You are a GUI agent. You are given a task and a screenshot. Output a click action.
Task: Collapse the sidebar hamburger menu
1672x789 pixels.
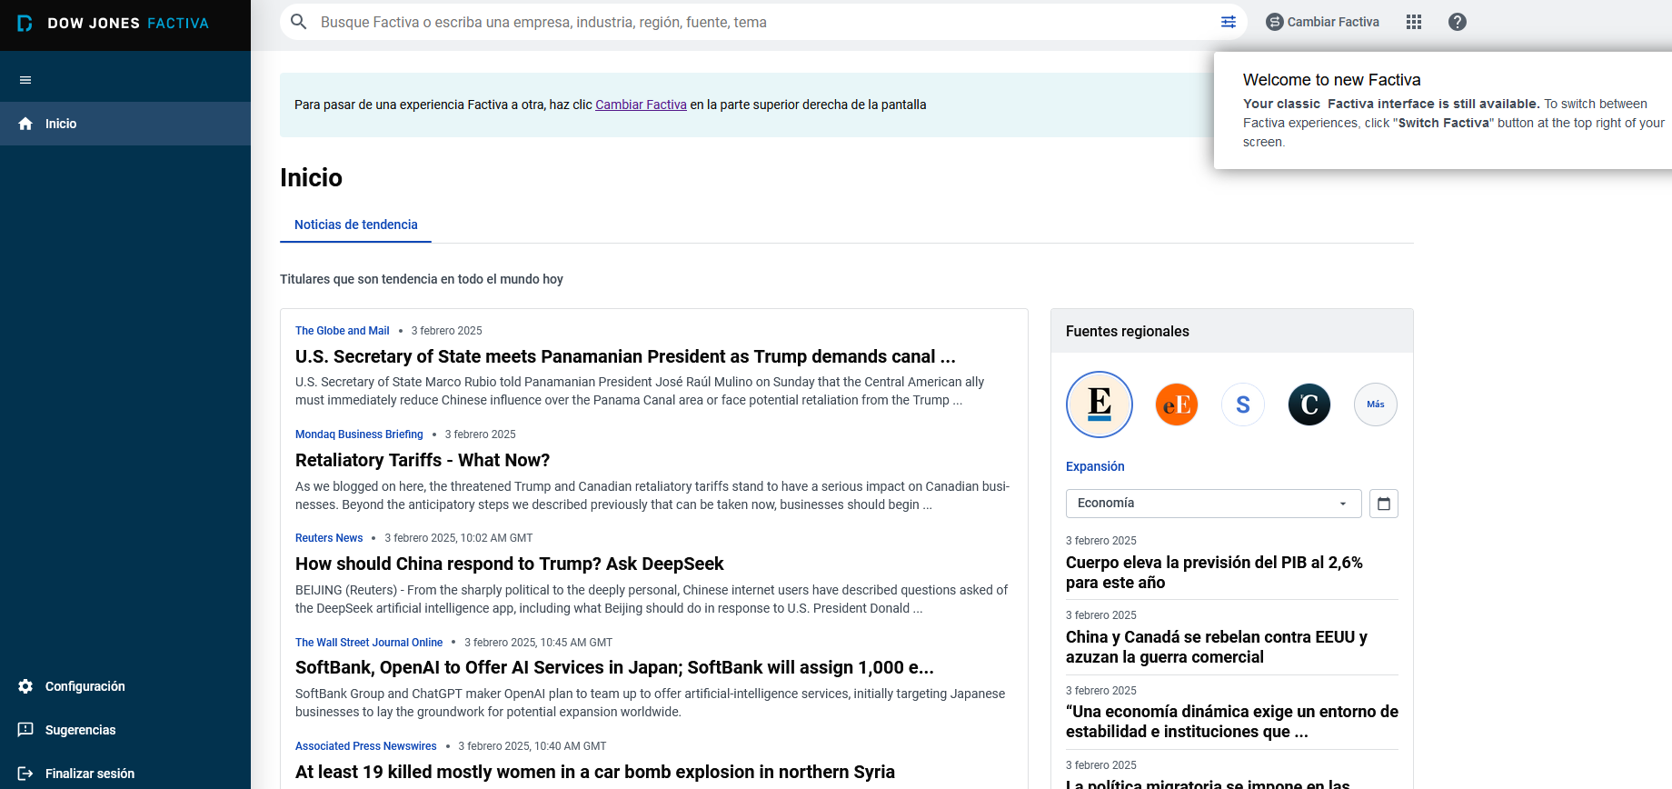coord(25,80)
